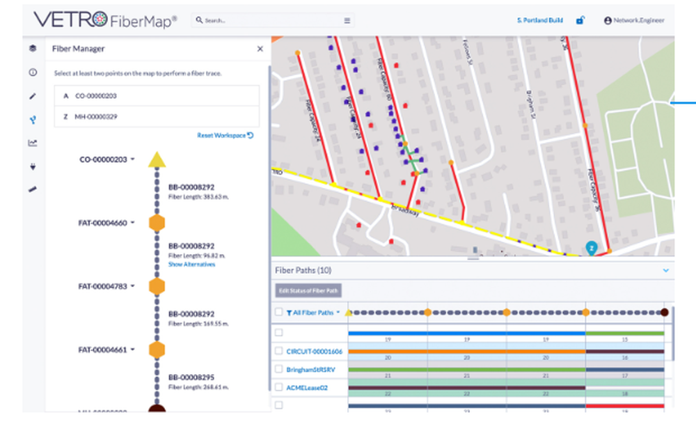Click the blue fiber 19 bar in first row
Screen dimensions: 696x429
click(x=466, y=333)
